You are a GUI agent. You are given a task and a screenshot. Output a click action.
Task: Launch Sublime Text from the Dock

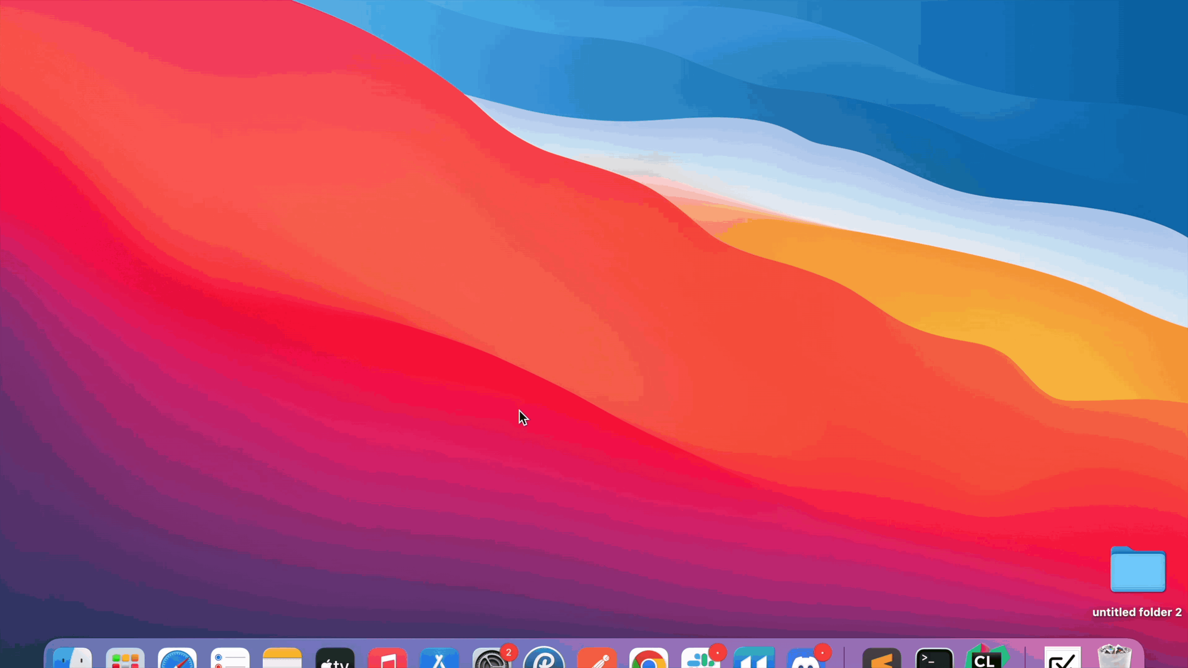881,657
